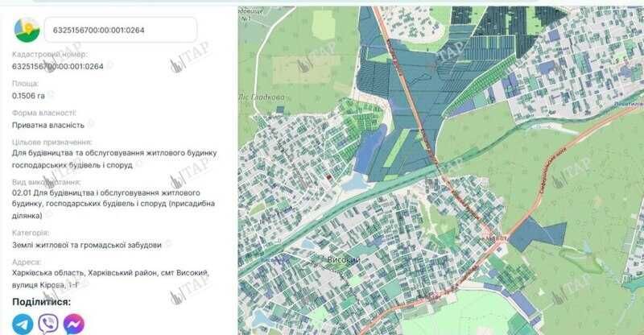
Task: Share the parcel via Viber
Action: [48, 324]
